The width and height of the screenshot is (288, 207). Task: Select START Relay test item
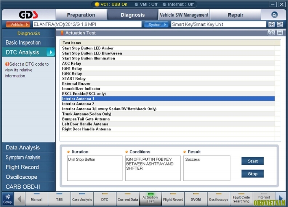[x=168, y=79]
